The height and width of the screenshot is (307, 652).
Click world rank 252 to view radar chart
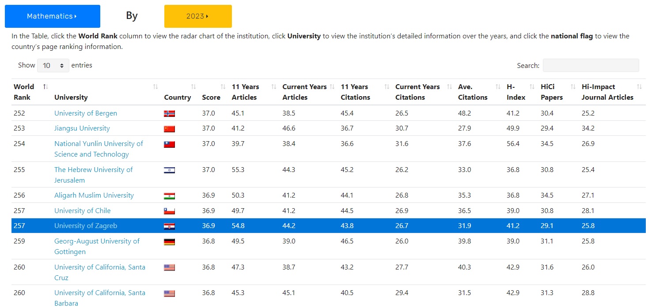pyautogui.click(x=19, y=113)
